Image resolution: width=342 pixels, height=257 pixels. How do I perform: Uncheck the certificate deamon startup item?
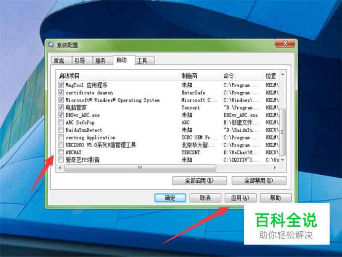(61, 92)
